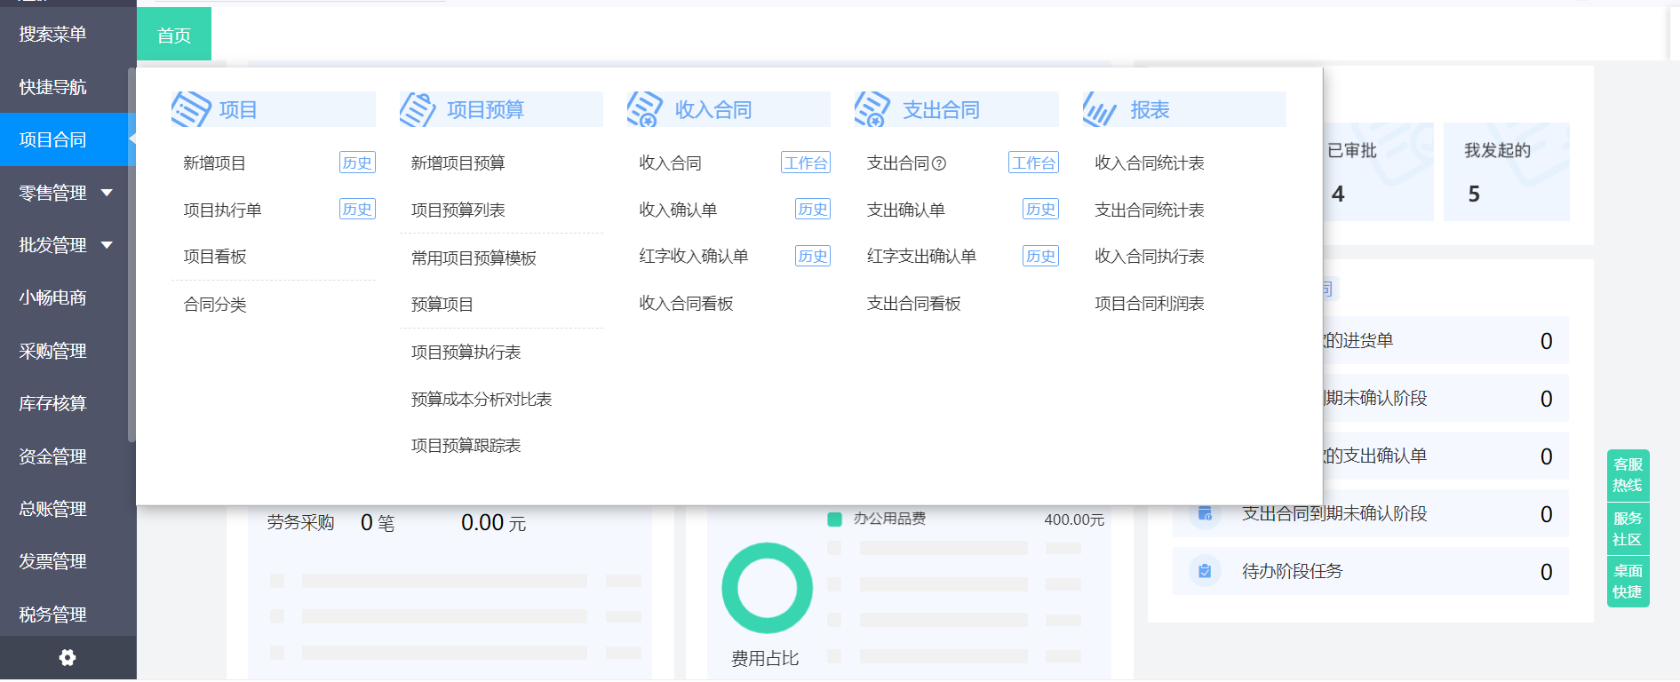
Task: Open 快捷导航 in the sidebar
Action: click(52, 87)
